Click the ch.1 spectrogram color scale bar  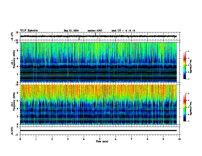click(184, 65)
